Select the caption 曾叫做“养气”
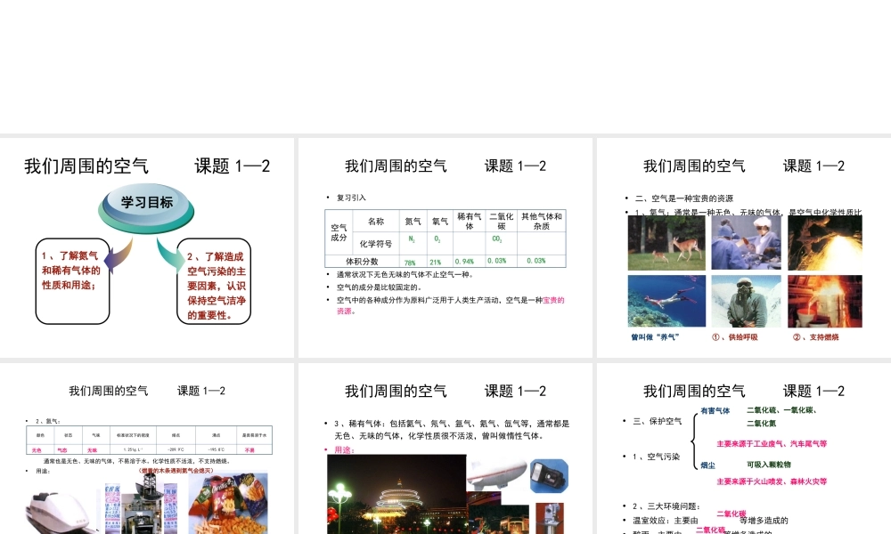This screenshot has height=534, width=891. tap(655, 337)
